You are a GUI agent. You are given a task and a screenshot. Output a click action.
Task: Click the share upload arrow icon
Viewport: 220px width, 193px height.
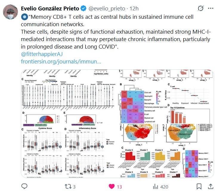pyautogui.click(x=210, y=187)
